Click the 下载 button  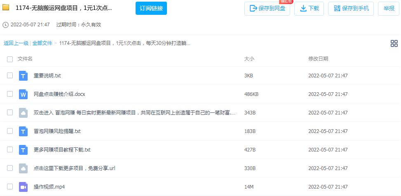309,8
